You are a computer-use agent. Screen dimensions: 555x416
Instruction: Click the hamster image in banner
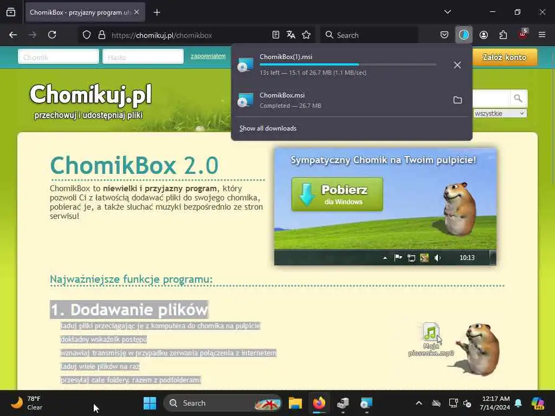point(459,209)
